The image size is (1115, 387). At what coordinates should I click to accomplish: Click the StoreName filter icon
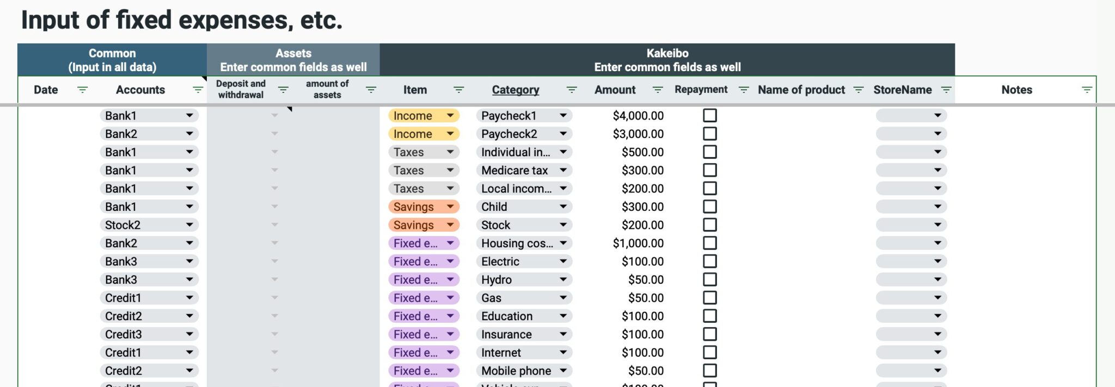tap(946, 89)
